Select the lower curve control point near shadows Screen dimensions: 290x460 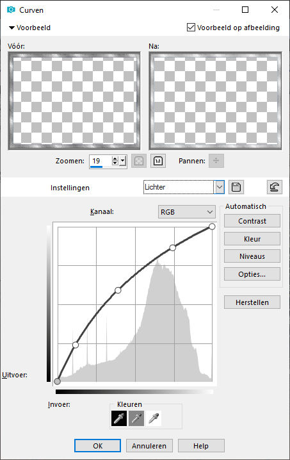pyautogui.click(x=76, y=345)
